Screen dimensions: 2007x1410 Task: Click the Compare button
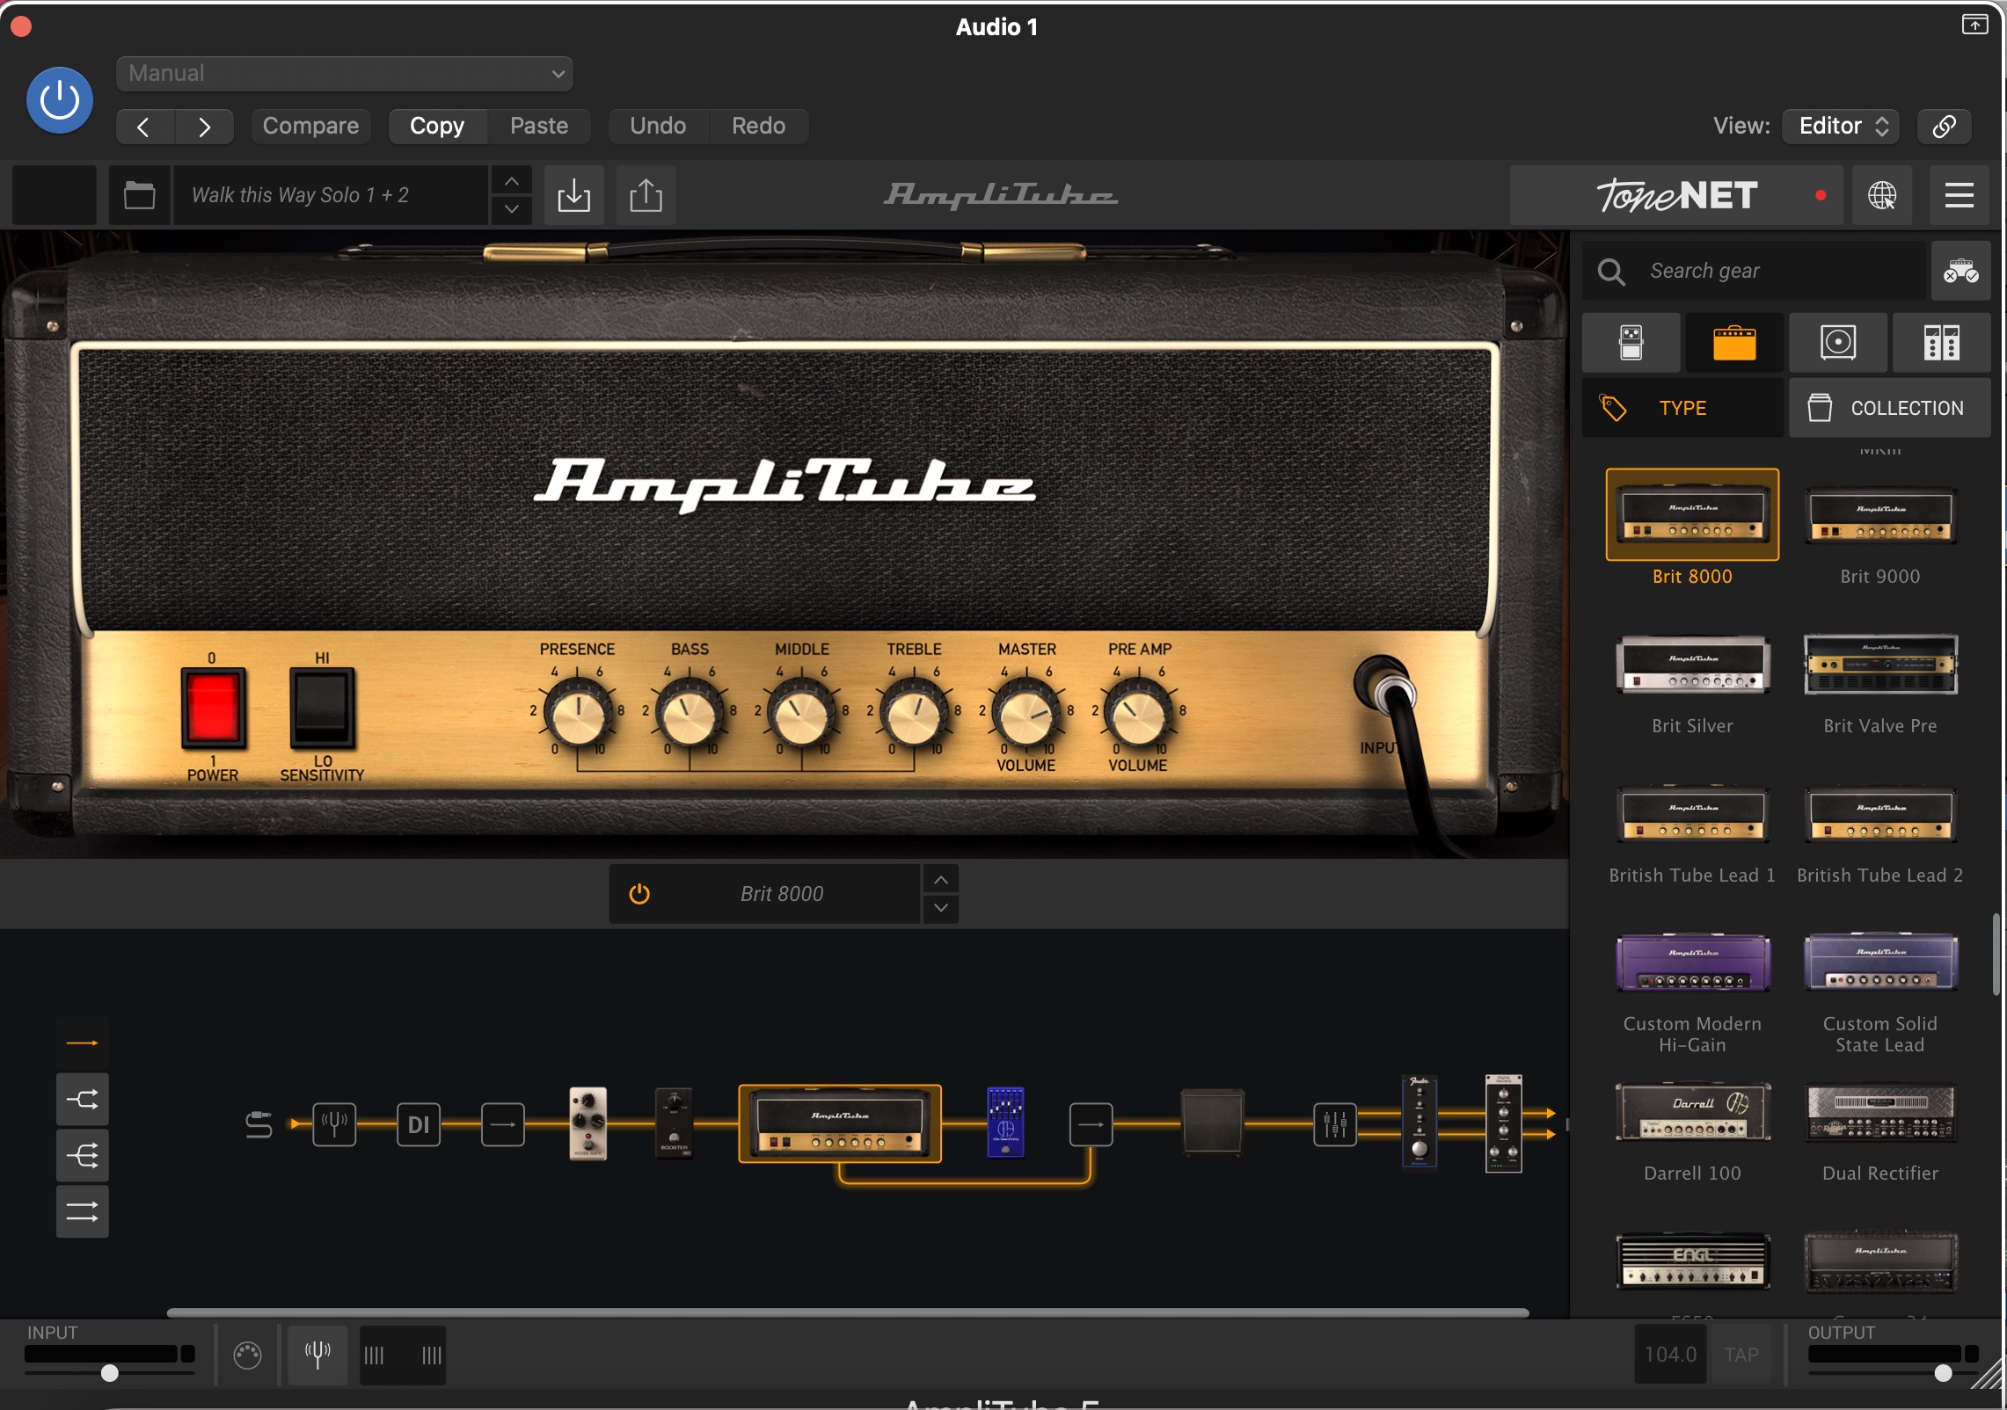click(x=310, y=127)
